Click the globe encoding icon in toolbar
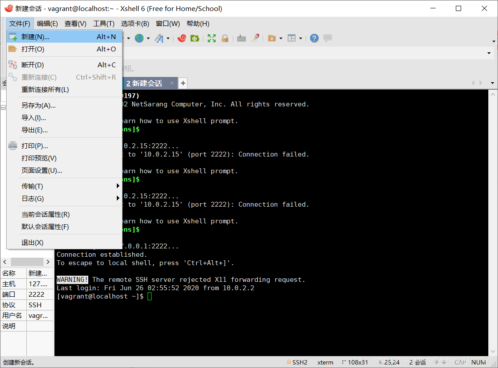The image size is (498, 368). click(x=139, y=38)
